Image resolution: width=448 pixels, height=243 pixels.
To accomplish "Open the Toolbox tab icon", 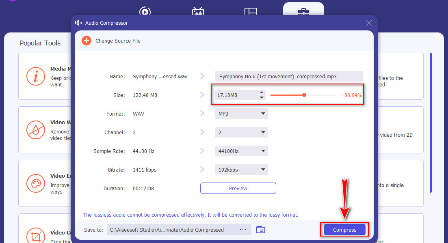I will (303, 12).
